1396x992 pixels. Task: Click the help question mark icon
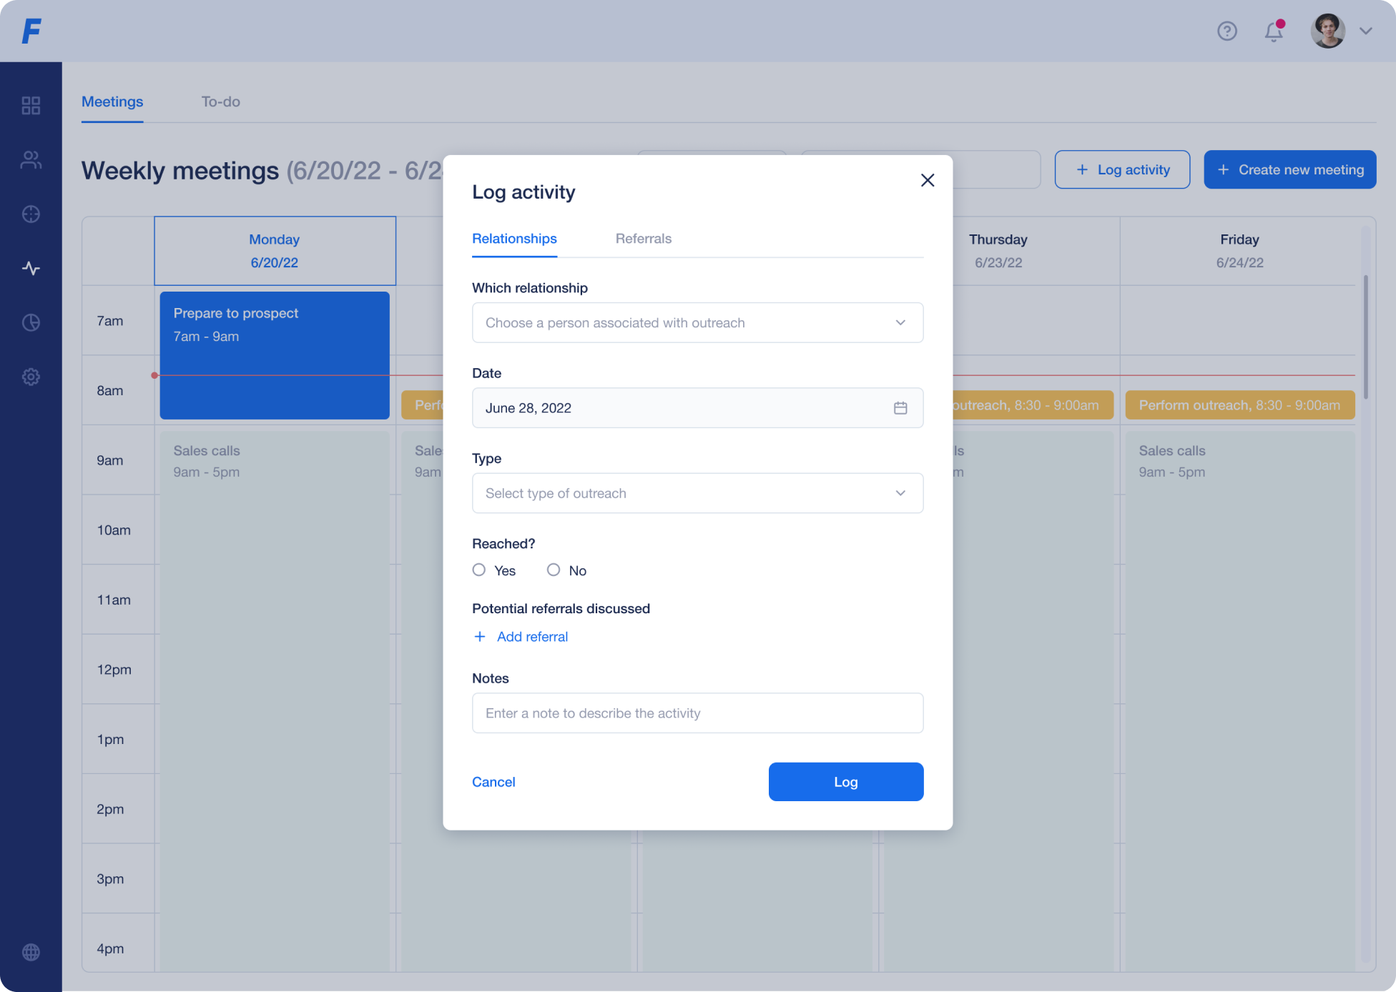(1227, 31)
